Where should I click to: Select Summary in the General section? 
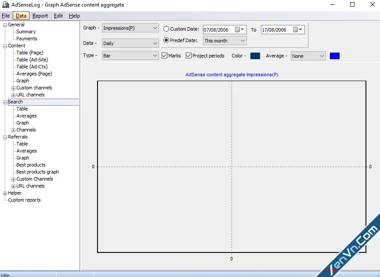tap(26, 32)
